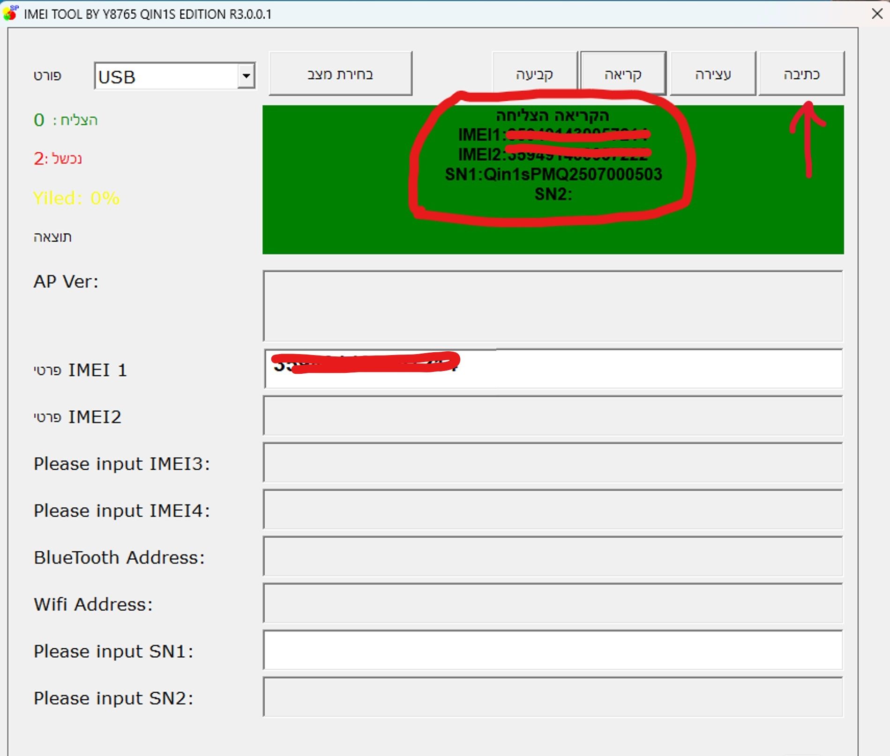
Task: Click the כתיבה (write) button
Action: 801,74
